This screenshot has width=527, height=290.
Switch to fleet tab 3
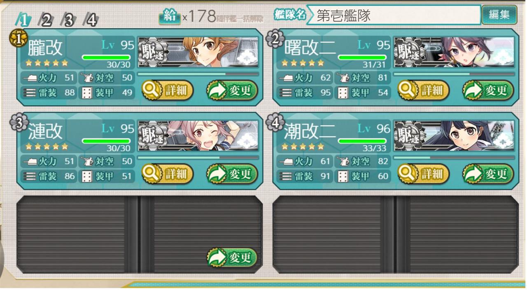coord(68,19)
